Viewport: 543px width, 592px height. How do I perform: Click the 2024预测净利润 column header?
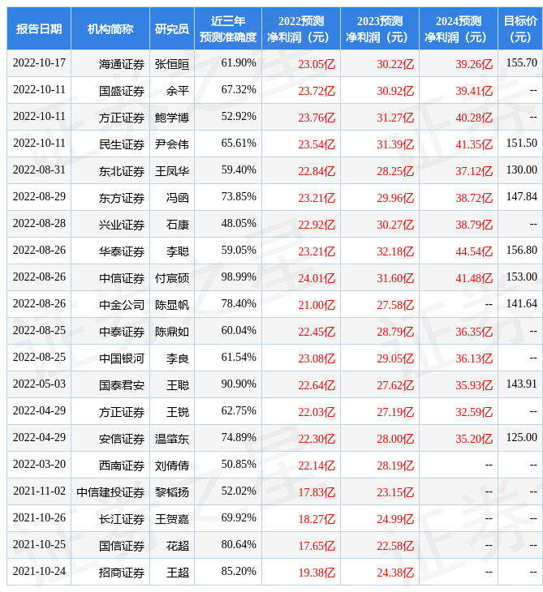459,28
